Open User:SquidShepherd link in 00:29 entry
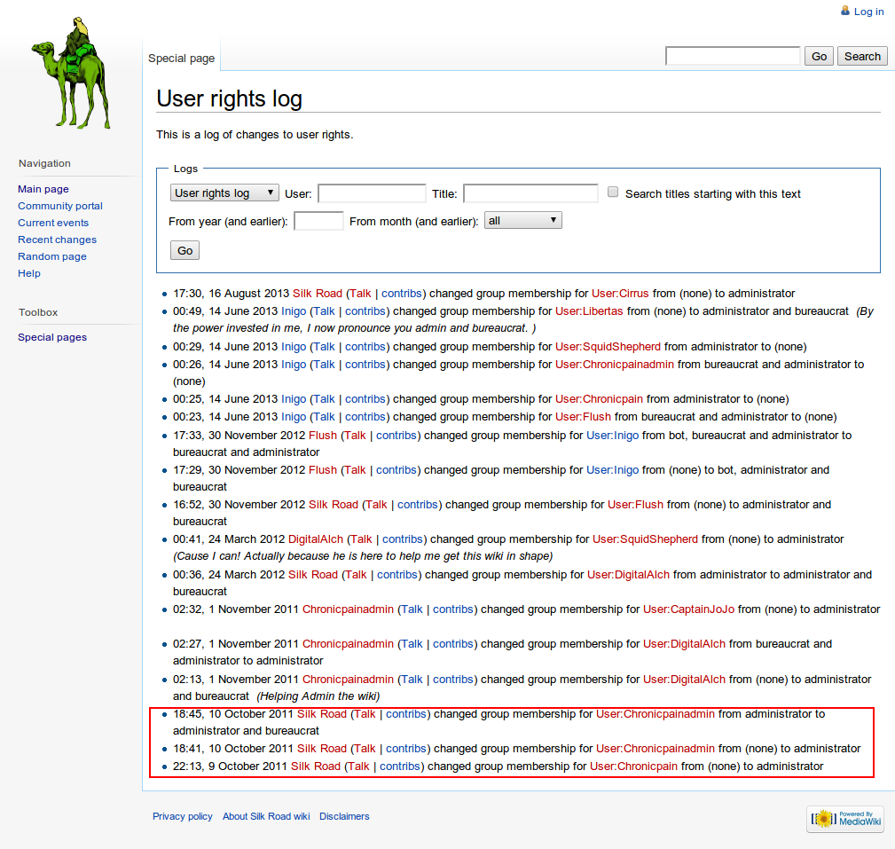 click(608, 347)
